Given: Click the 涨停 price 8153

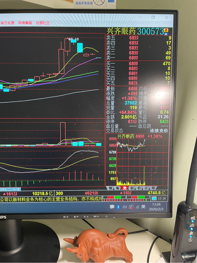Looking at the screenshot, I should click(132, 121).
